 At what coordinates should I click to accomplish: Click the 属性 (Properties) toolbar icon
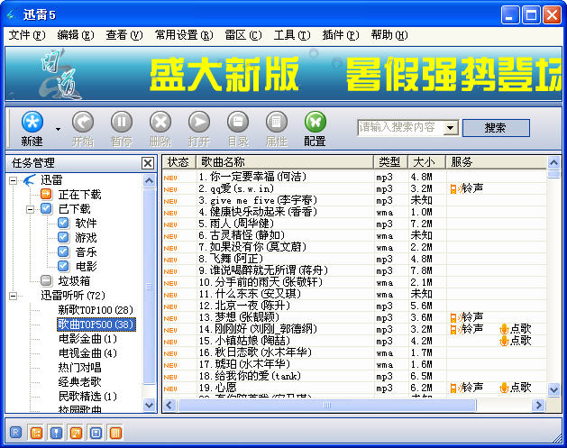pyautogui.click(x=277, y=122)
